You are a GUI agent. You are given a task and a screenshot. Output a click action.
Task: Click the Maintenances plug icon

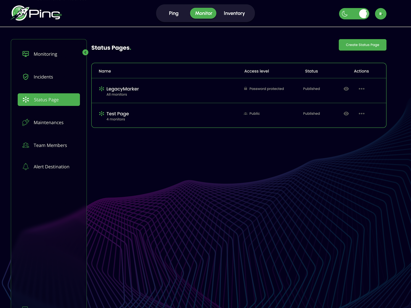(x=26, y=122)
